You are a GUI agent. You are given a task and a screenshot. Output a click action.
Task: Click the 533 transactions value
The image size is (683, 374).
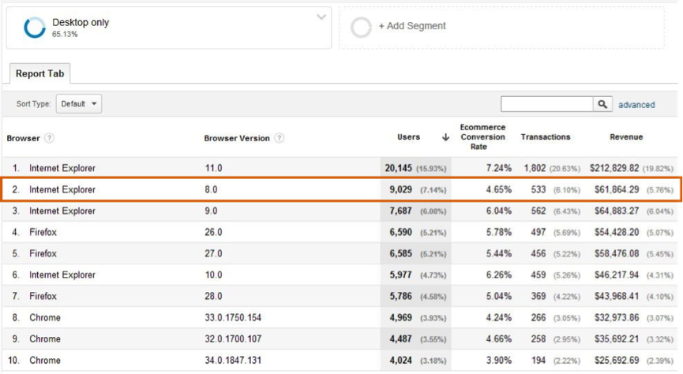[x=539, y=189]
